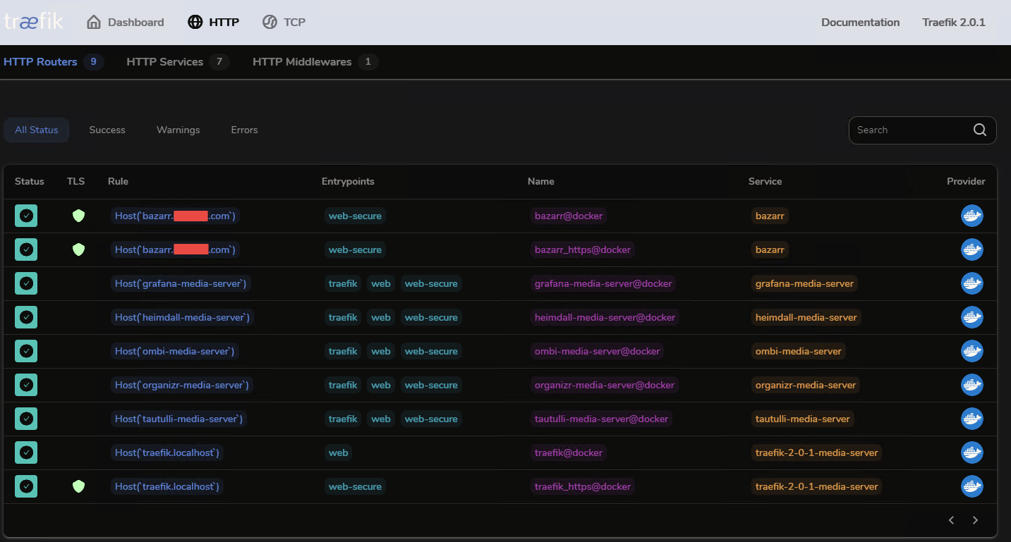The height and width of the screenshot is (542, 1011).
Task: Open the Dashboard home page
Action: (125, 22)
